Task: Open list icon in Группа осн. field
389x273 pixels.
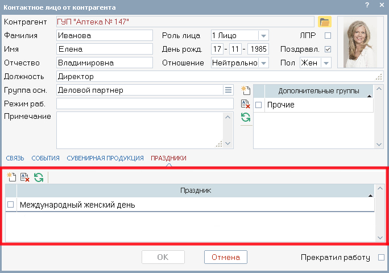Action: click(x=228, y=90)
